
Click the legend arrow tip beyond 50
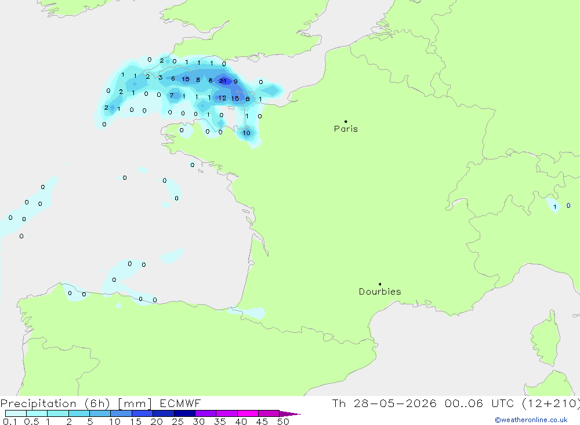point(290,413)
